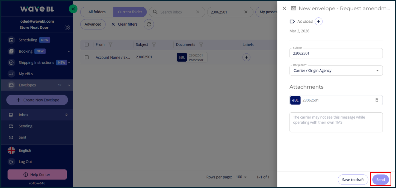Click the WaveBL logo
The height and width of the screenshot is (188, 396).
click(x=37, y=9)
